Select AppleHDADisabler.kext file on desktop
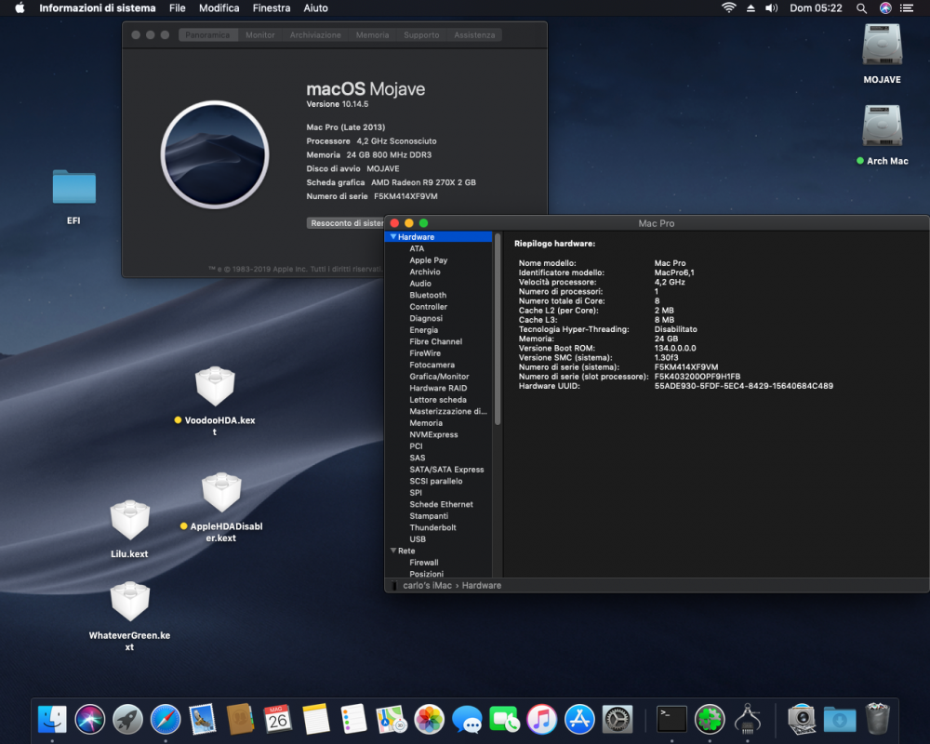The width and height of the screenshot is (930, 744). 221,493
